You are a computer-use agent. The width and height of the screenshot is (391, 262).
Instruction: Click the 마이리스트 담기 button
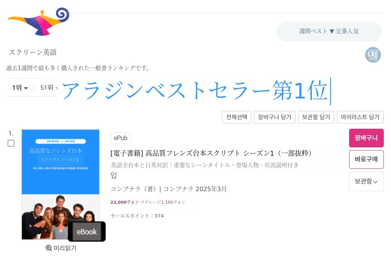click(360, 117)
